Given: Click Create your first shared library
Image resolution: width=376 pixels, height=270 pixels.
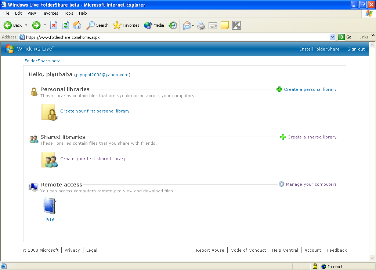Looking at the screenshot, I should (x=93, y=159).
